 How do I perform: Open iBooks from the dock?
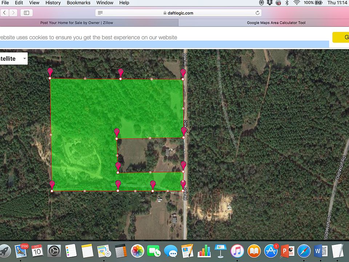(254, 251)
